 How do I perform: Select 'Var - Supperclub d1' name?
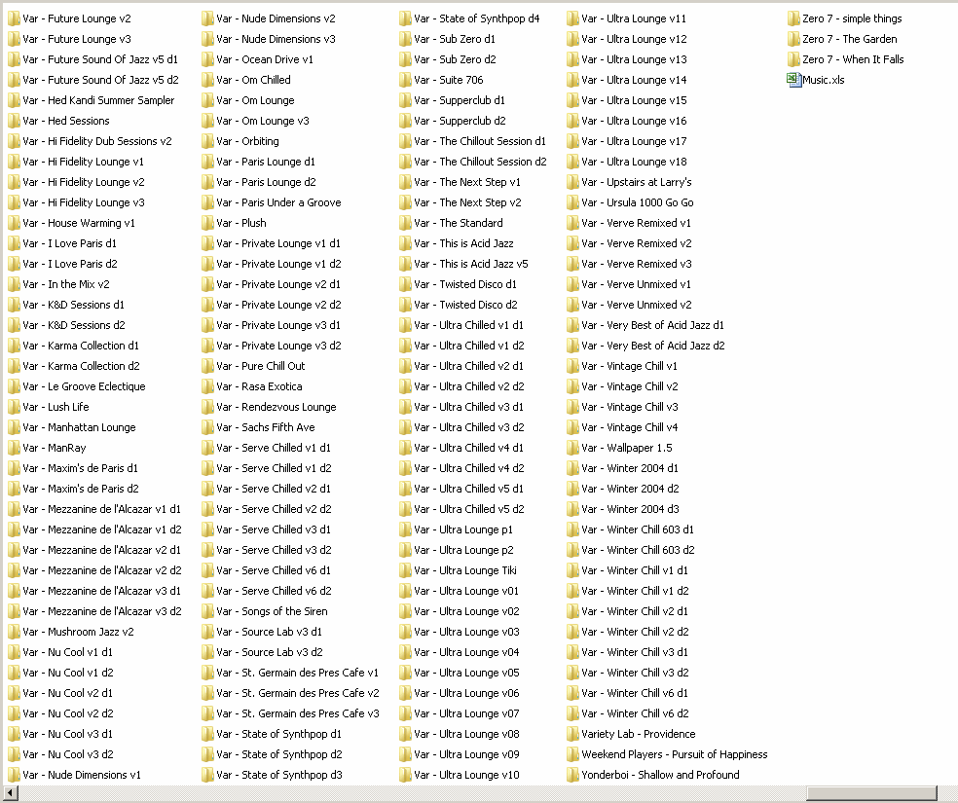point(460,100)
